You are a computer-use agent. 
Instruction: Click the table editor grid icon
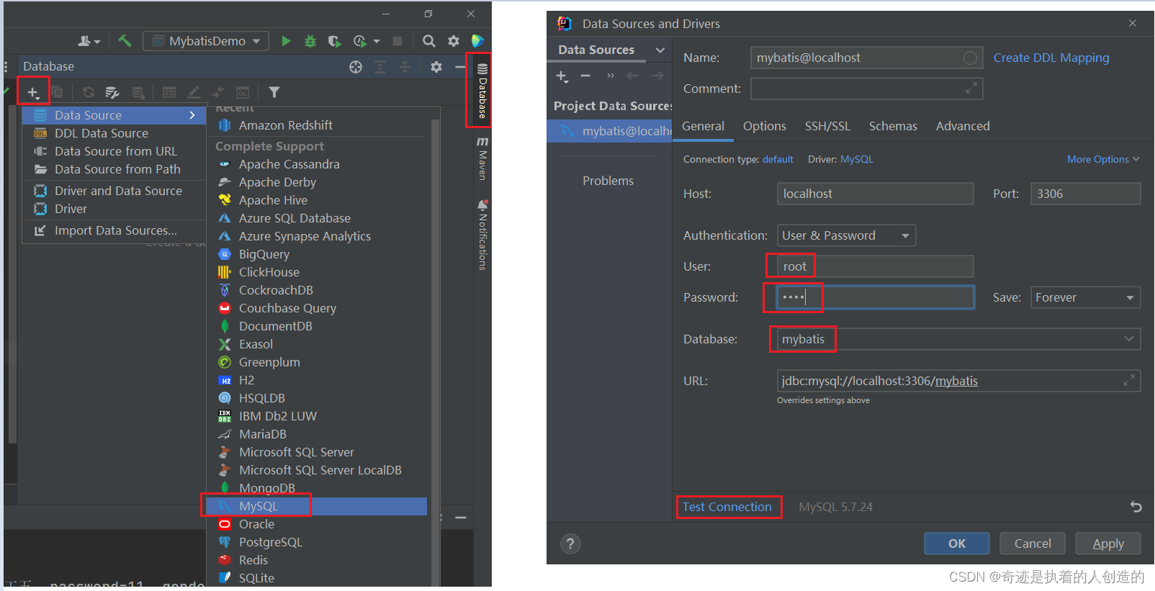(x=169, y=92)
